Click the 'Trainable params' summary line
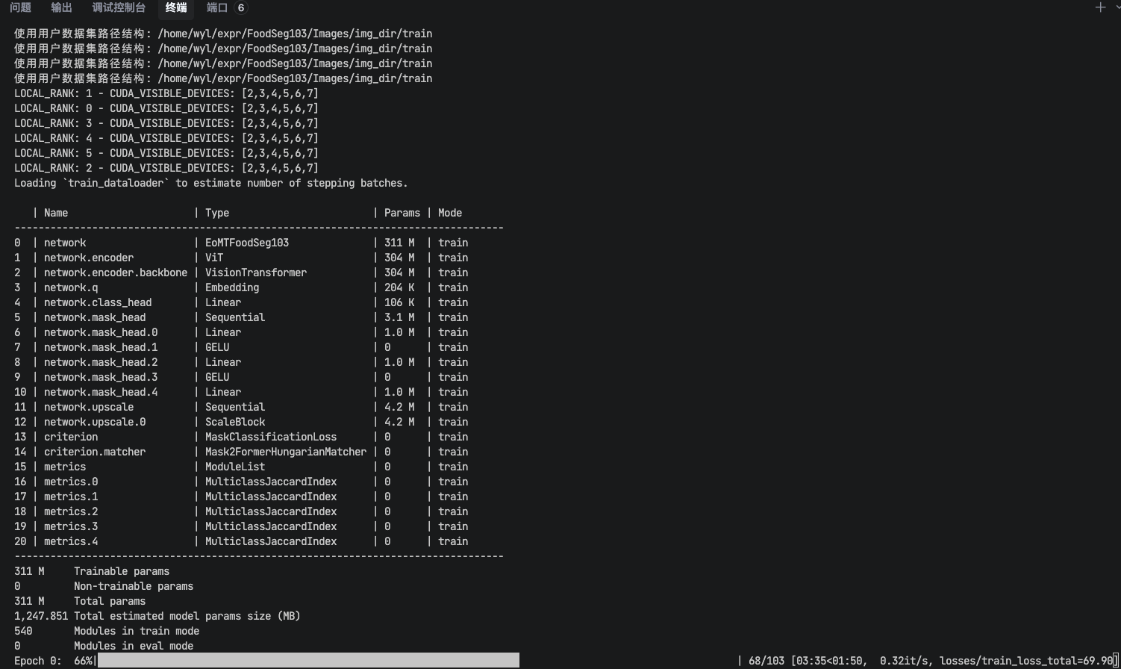Viewport: 1121px width, 669px height. coord(92,571)
